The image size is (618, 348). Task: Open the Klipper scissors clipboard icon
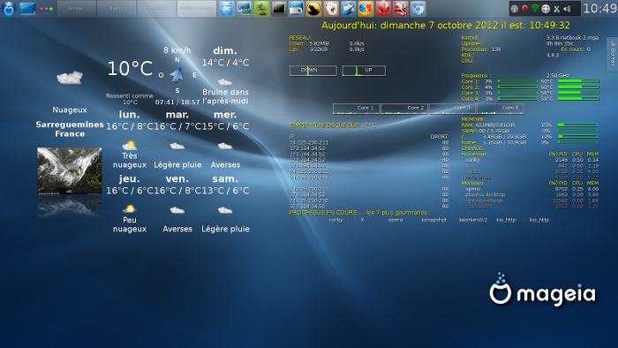[x=556, y=9]
